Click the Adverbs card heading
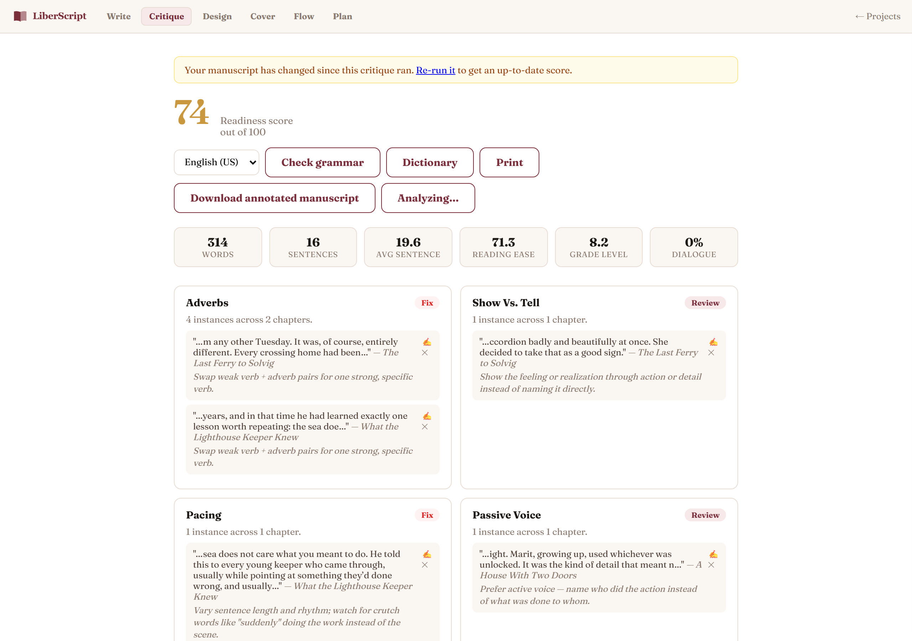The width and height of the screenshot is (912, 641). point(207,303)
